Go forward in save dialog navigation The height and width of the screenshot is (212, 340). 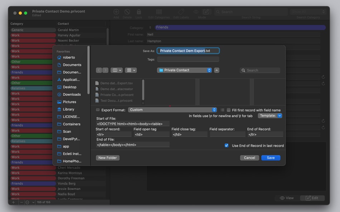coord(105,70)
